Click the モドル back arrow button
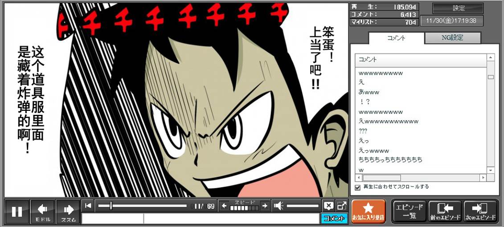504x227 pixels. point(43,211)
